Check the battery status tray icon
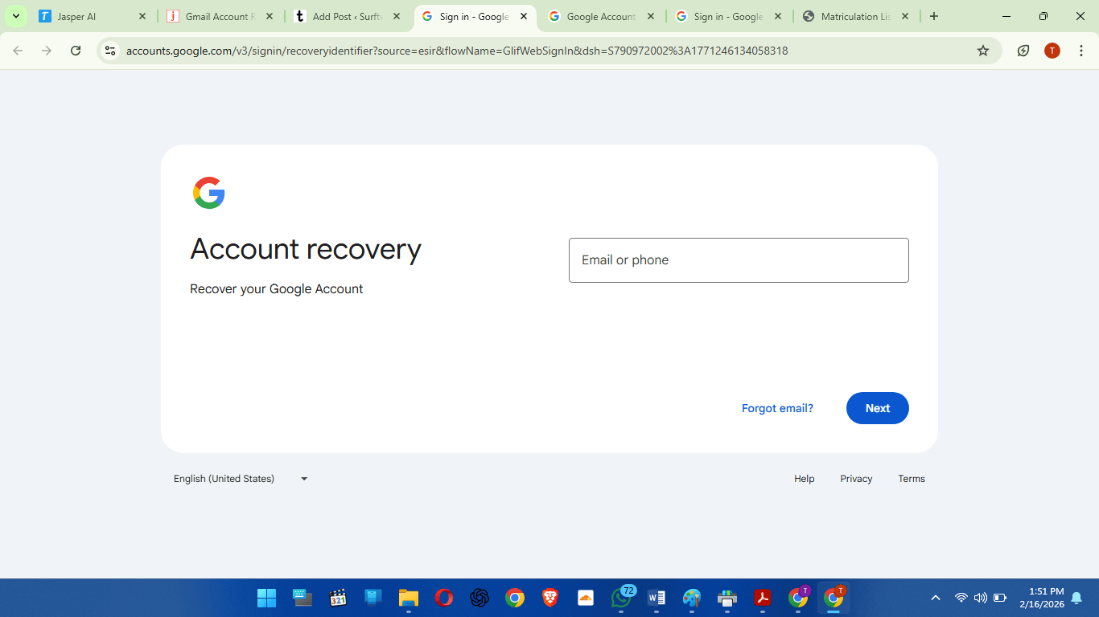Image resolution: width=1099 pixels, height=617 pixels. click(x=1000, y=598)
